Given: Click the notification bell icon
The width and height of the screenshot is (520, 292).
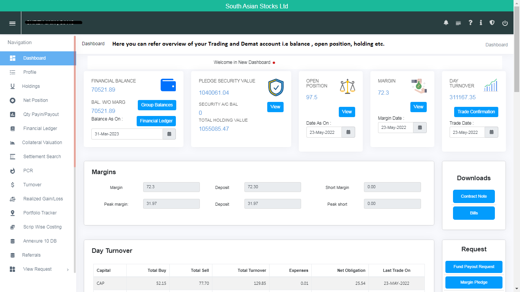Looking at the screenshot, I should 446,23.
